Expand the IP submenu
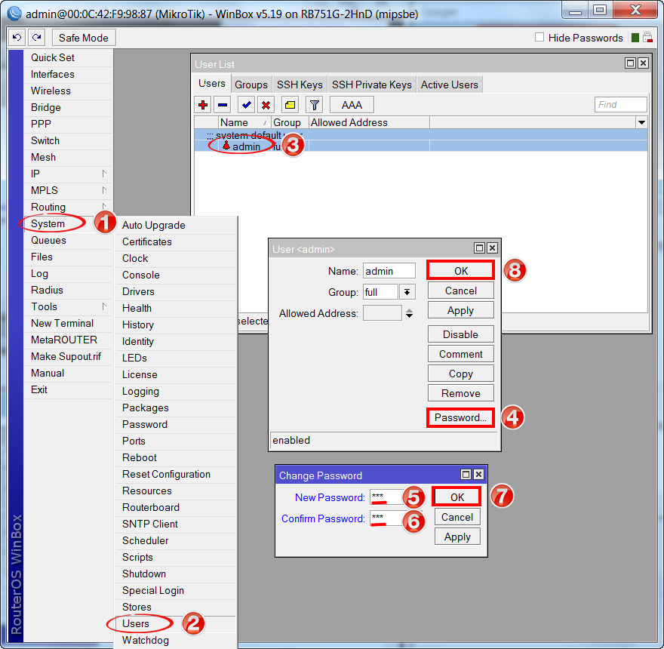 (104, 174)
